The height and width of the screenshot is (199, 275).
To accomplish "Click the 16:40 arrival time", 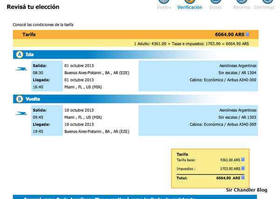I will [38, 87].
